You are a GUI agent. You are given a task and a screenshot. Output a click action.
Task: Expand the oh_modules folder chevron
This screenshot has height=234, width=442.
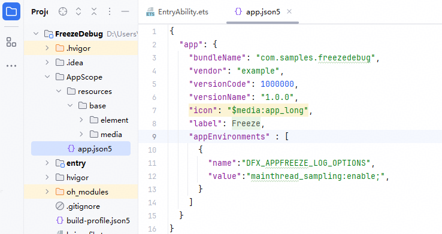tap(47, 192)
